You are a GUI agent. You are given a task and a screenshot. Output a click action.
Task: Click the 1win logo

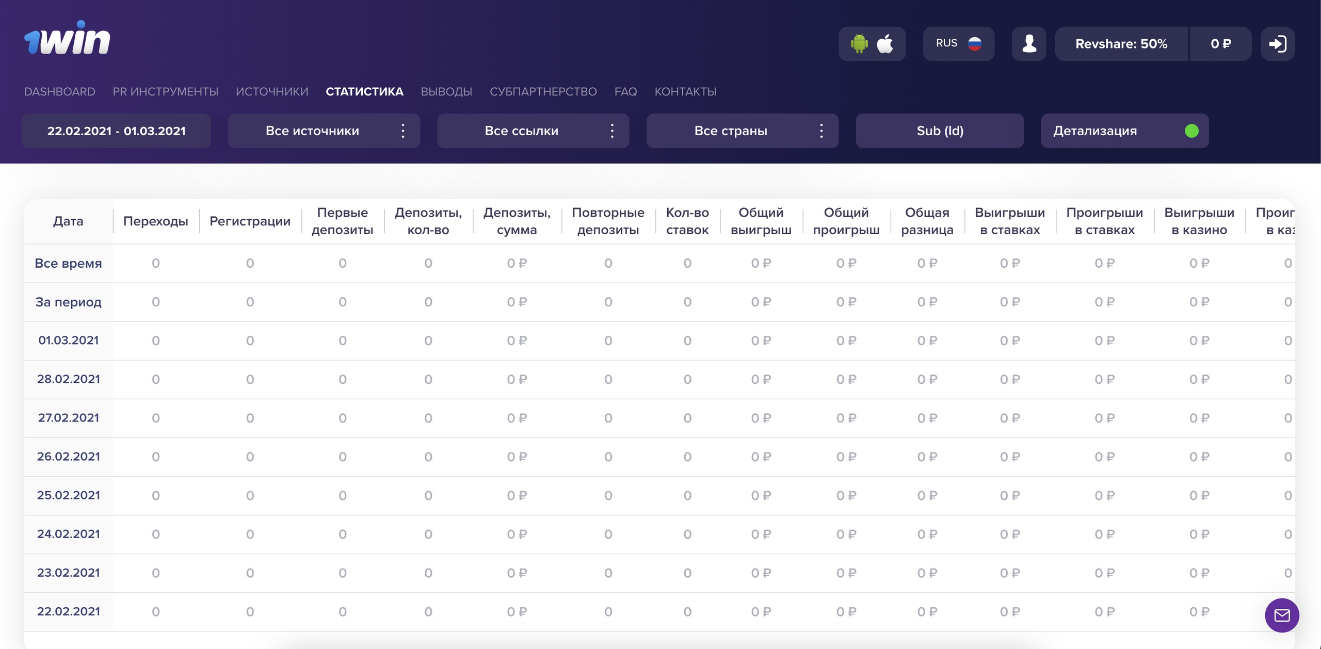click(67, 39)
